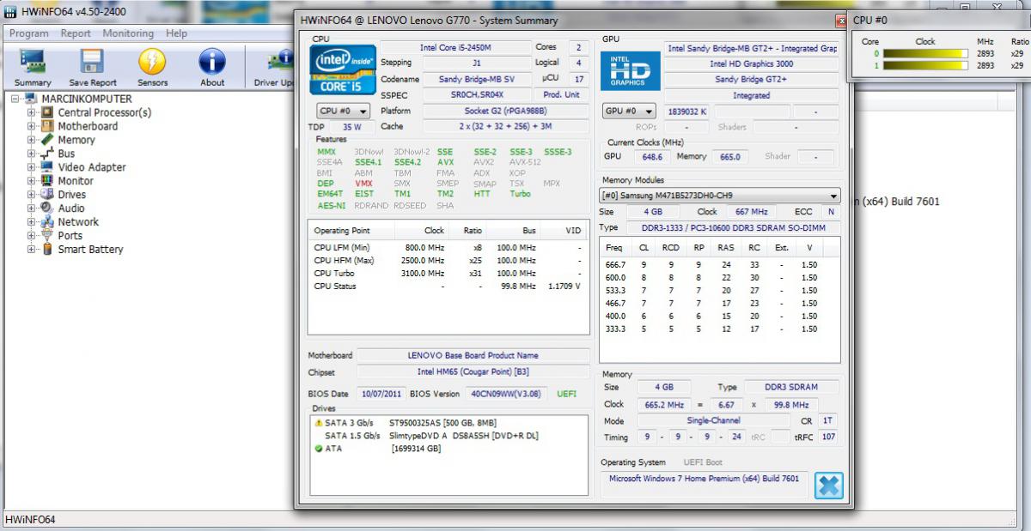Expand the Network tree node
The width and height of the screenshot is (1031, 531).
32,222
